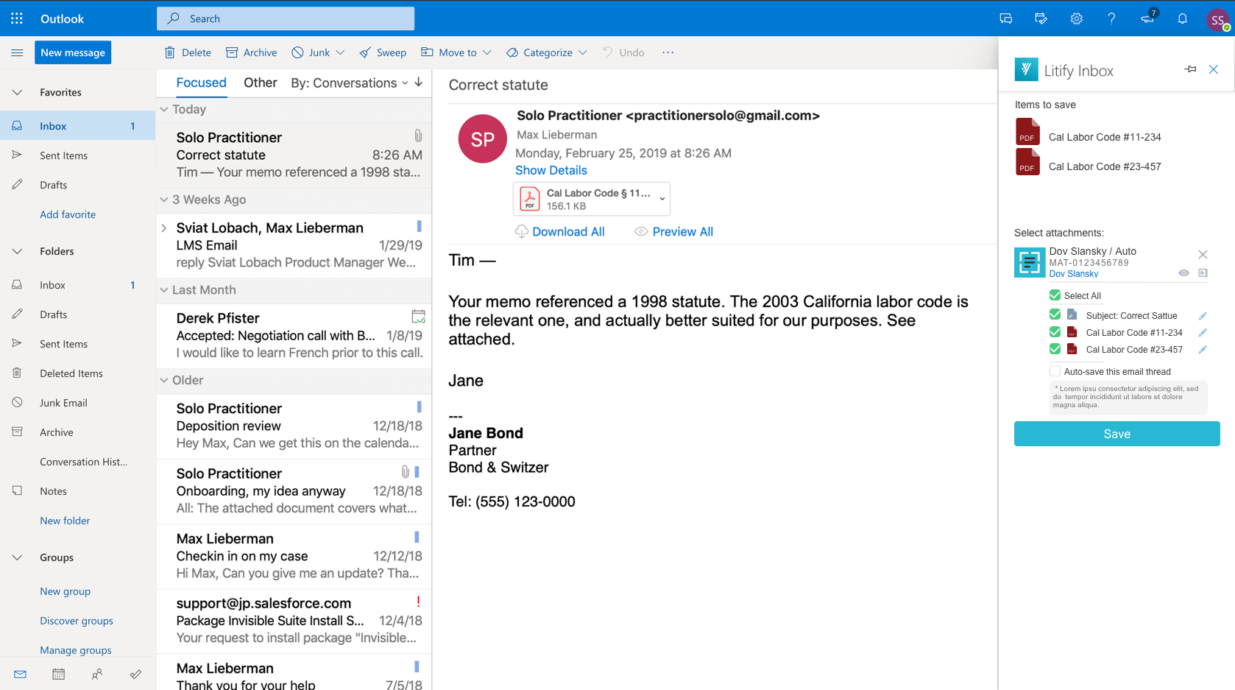Click Add favorite link
The width and height of the screenshot is (1235, 690).
[x=68, y=214]
